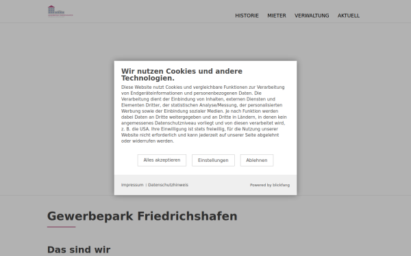
Task: Click the cookie dialog title text
Action: (x=182, y=74)
